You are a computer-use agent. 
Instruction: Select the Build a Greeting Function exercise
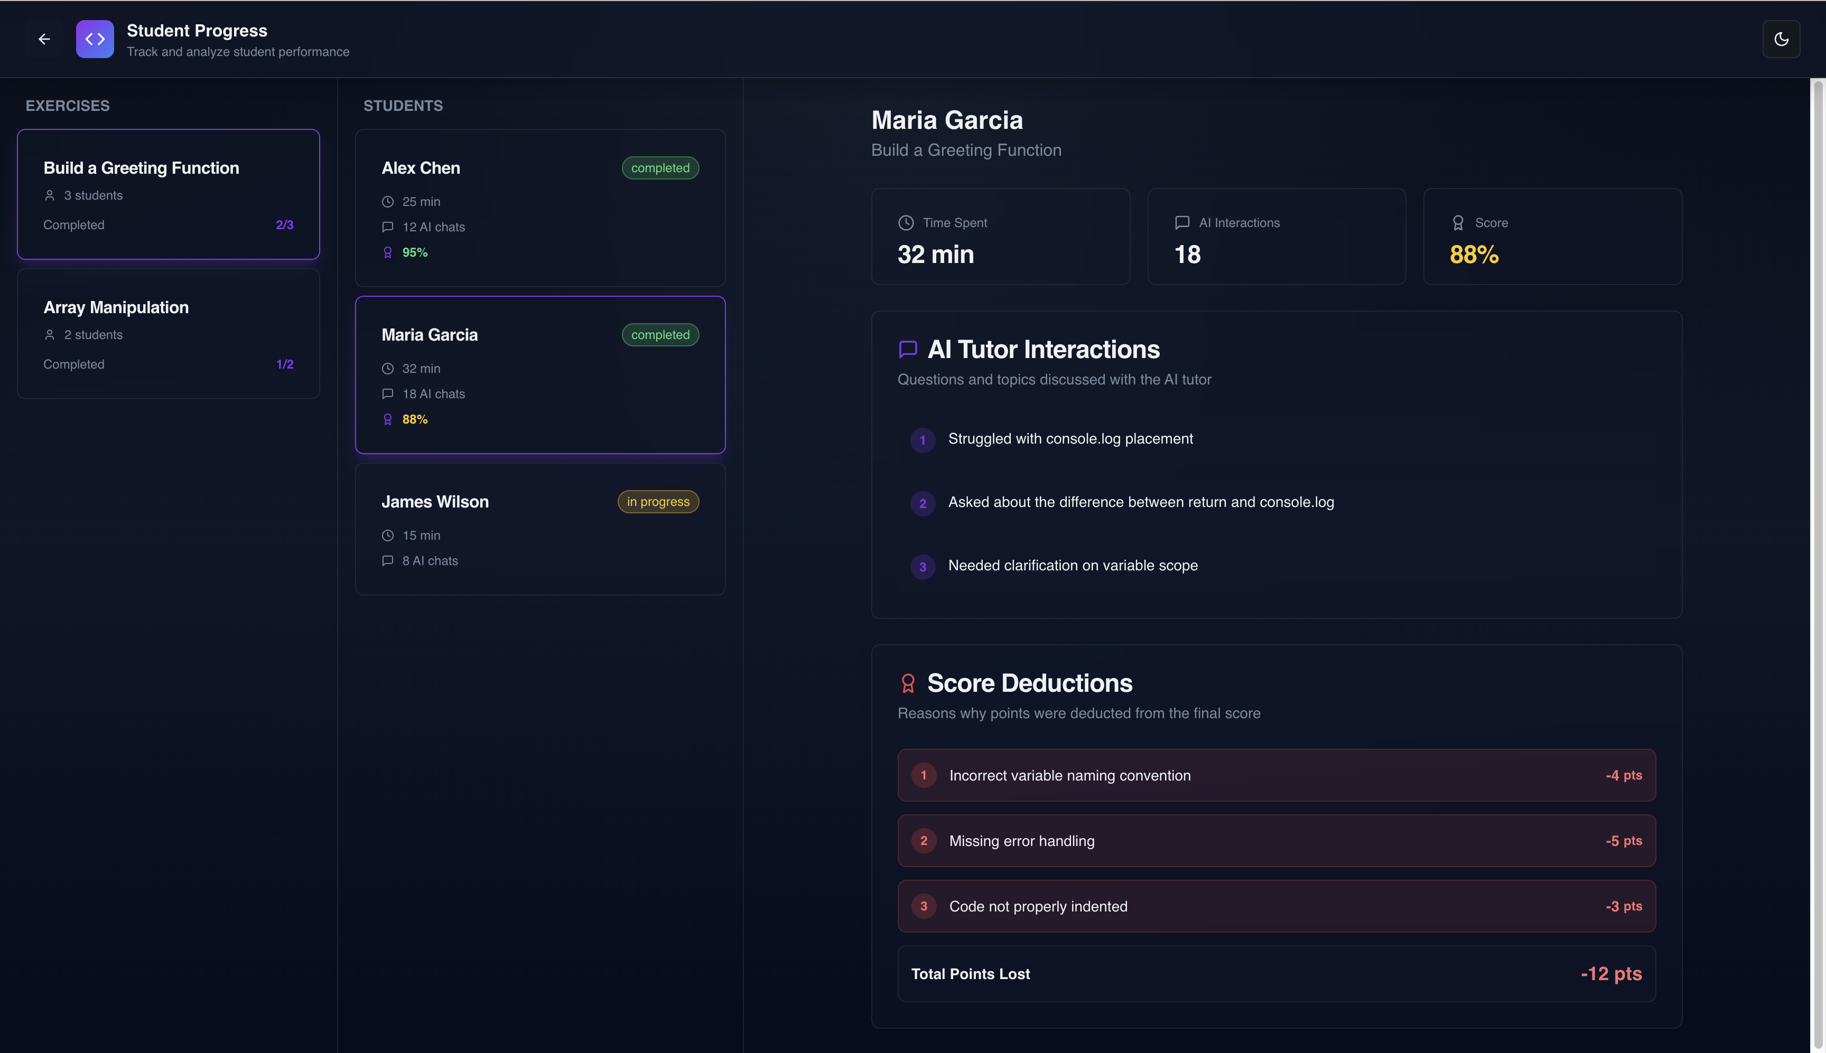pyautogui.click(x=169, y=194)
